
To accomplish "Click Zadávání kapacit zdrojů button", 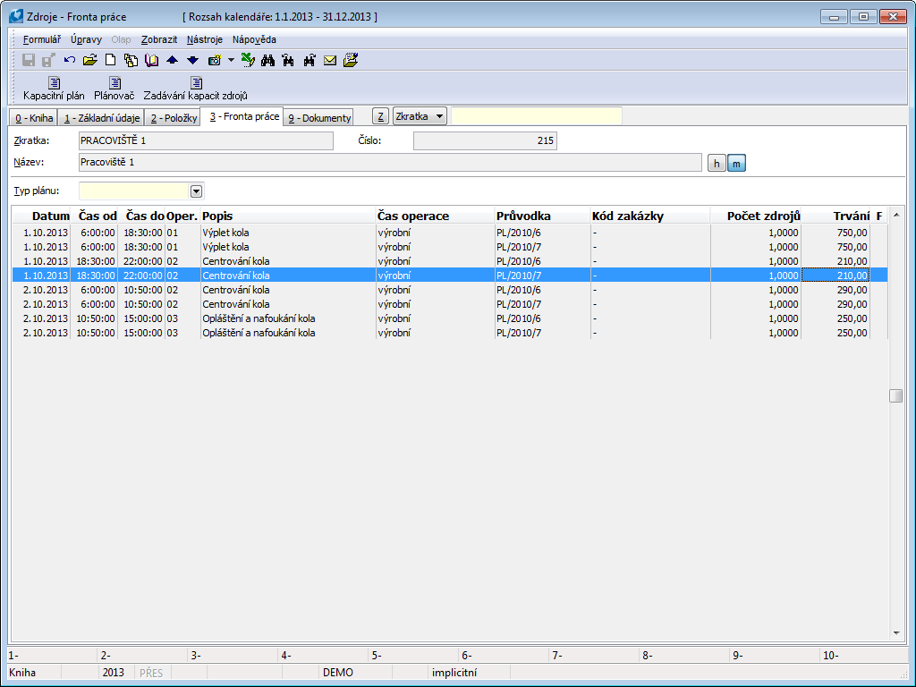I will tap(195, 89).
